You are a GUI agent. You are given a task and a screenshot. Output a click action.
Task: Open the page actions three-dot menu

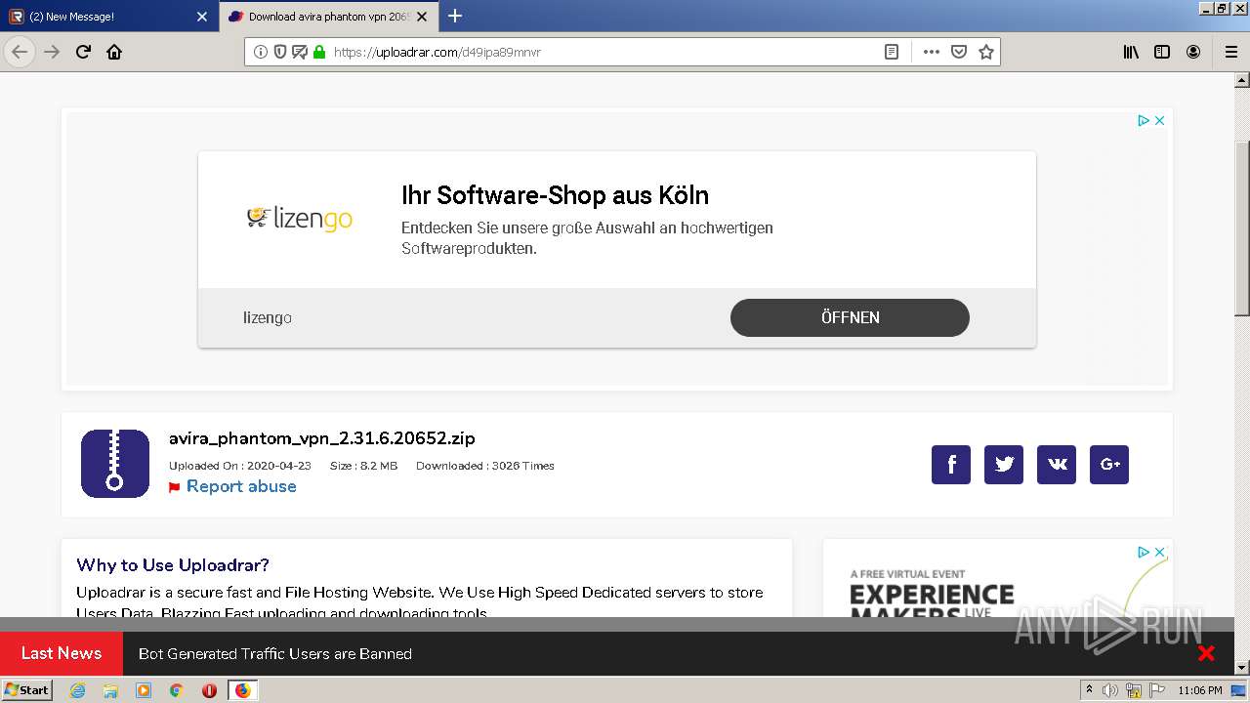tap(932, 52)
